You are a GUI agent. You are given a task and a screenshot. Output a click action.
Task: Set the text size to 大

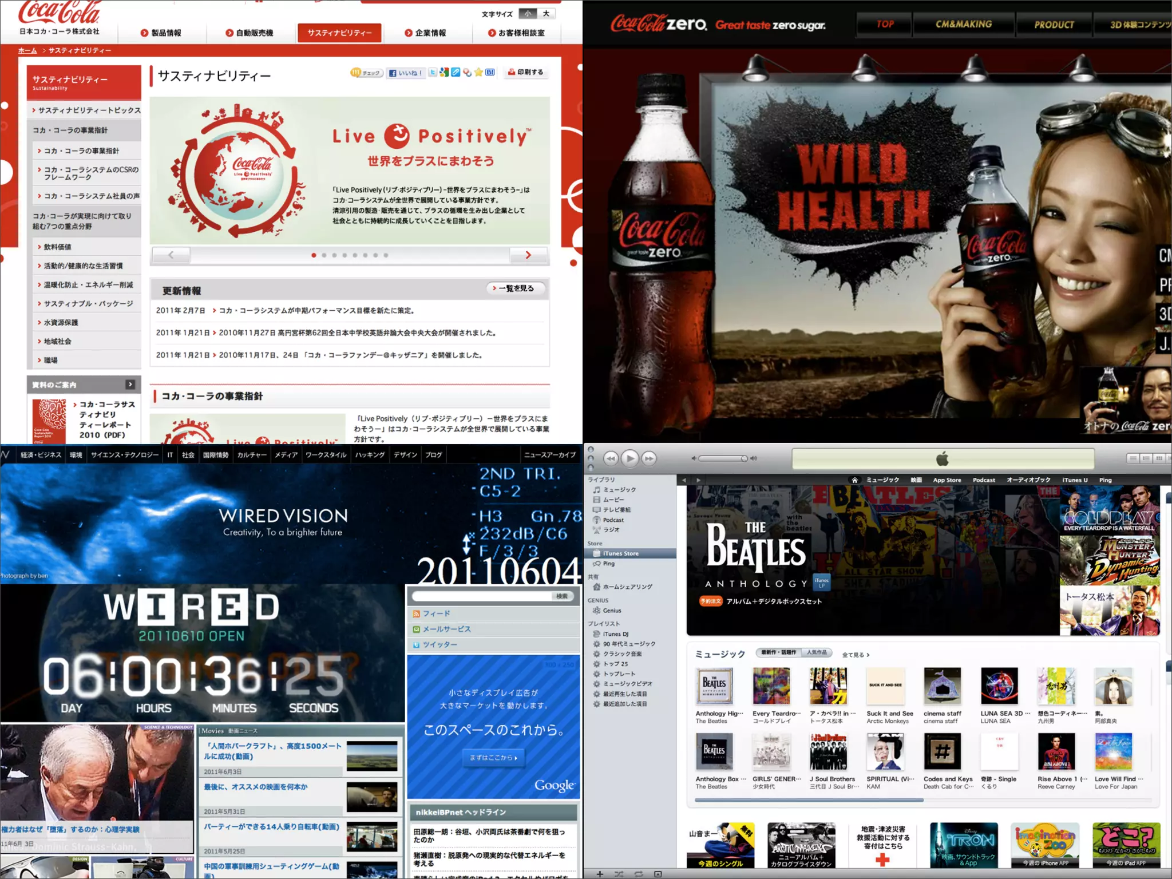tap(546, 14)
